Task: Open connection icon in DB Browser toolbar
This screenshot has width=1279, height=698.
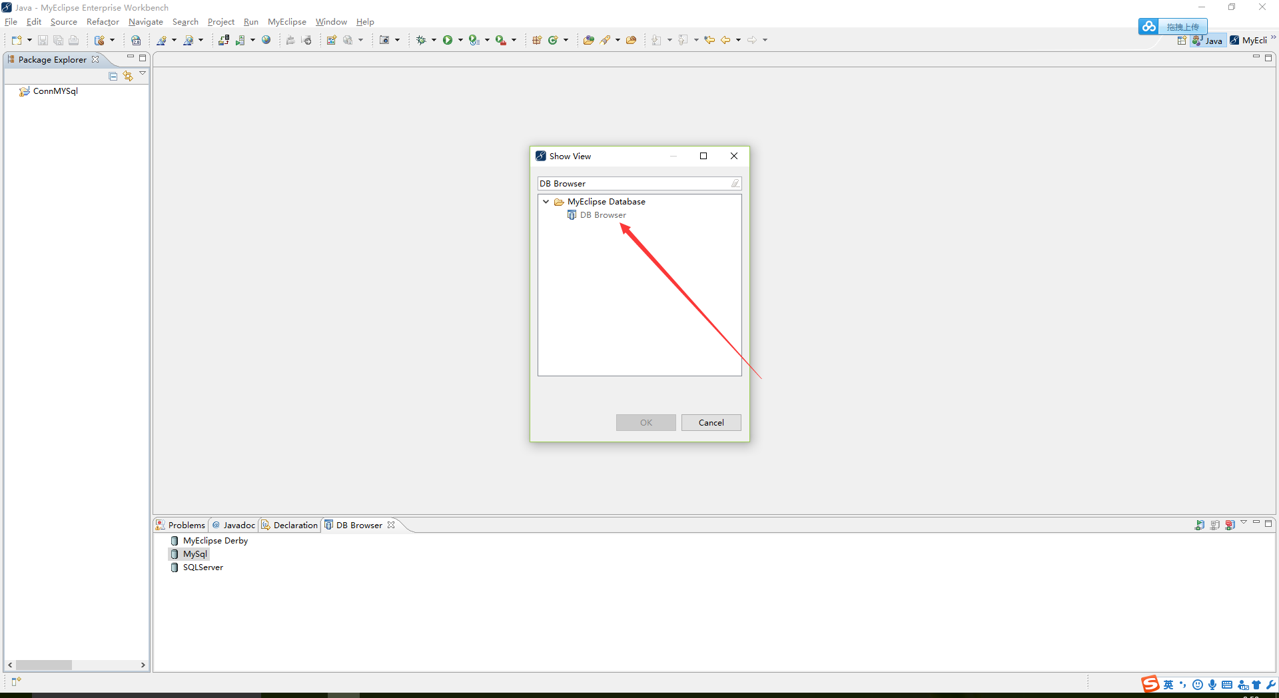Action: click(x=1199, y=525)
